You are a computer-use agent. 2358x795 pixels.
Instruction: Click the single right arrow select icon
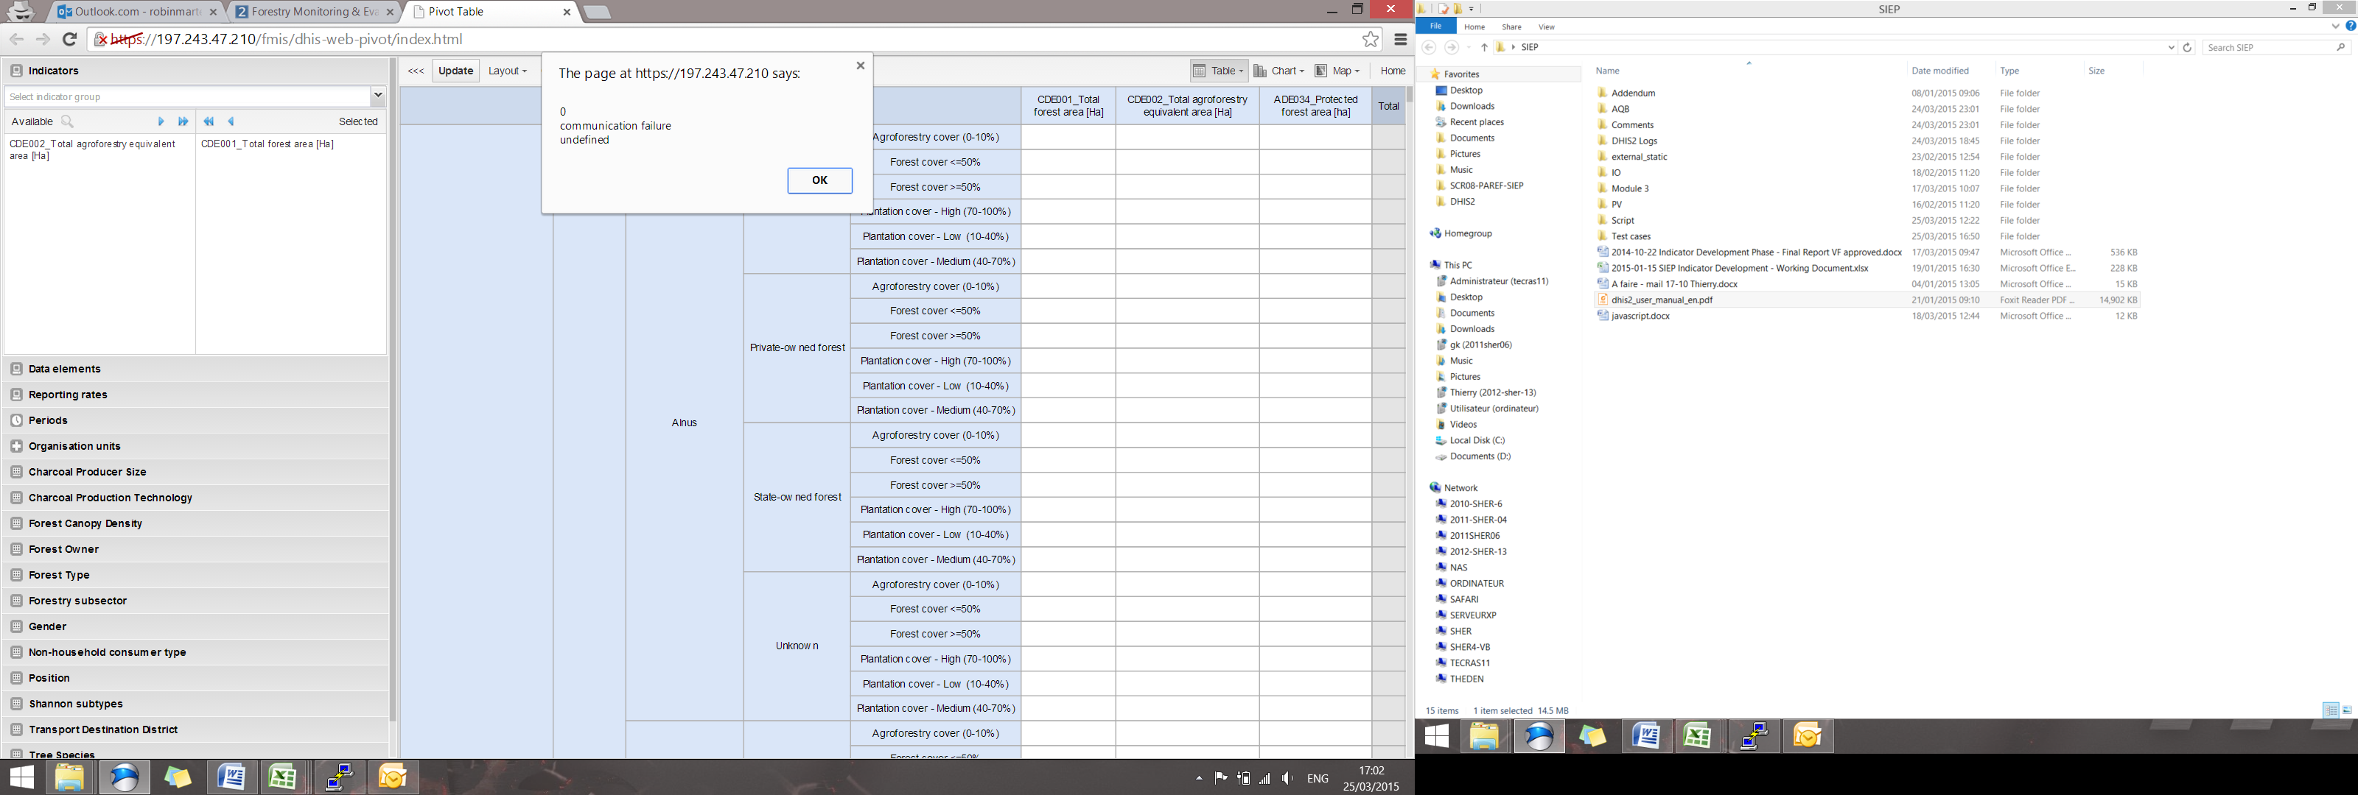tap(161, 121)
